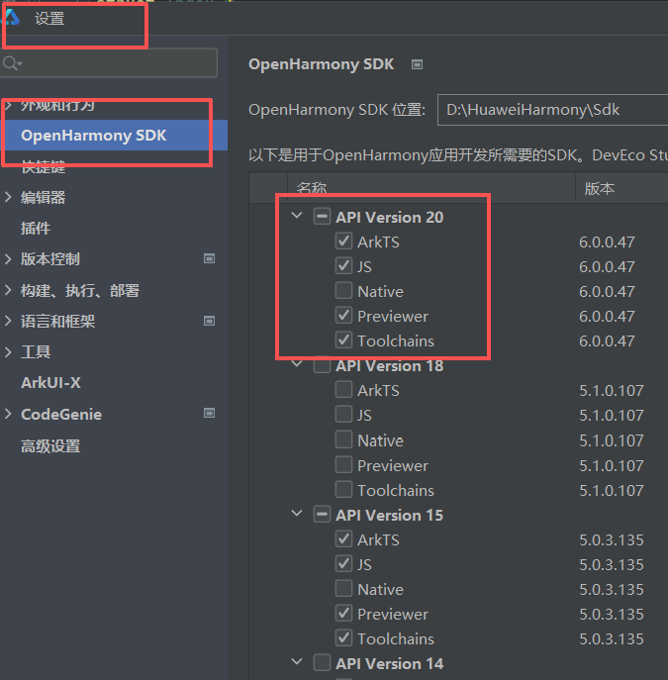Click the API Version 15 row label
668x680 pixels.
[389, 516]
